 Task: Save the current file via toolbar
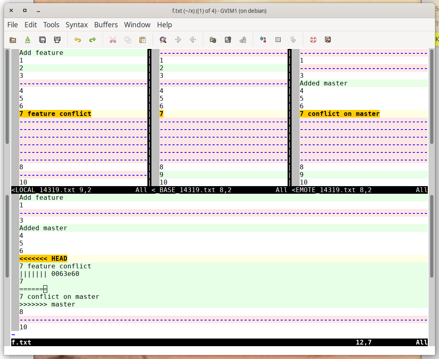pyautogui.click(x=28, y=40)
